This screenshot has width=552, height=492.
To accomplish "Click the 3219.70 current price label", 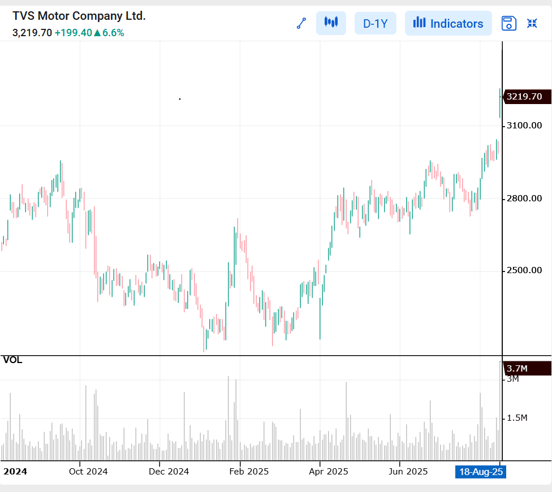I will (527, 97).
